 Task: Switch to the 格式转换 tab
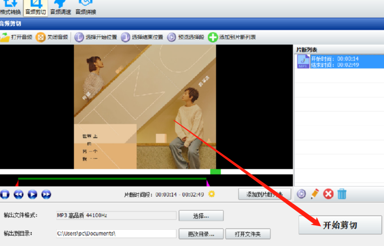pos(10,8)
